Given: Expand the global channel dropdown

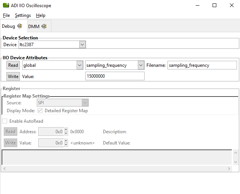Looking at the screenshot, I should [x=80, y=65].
